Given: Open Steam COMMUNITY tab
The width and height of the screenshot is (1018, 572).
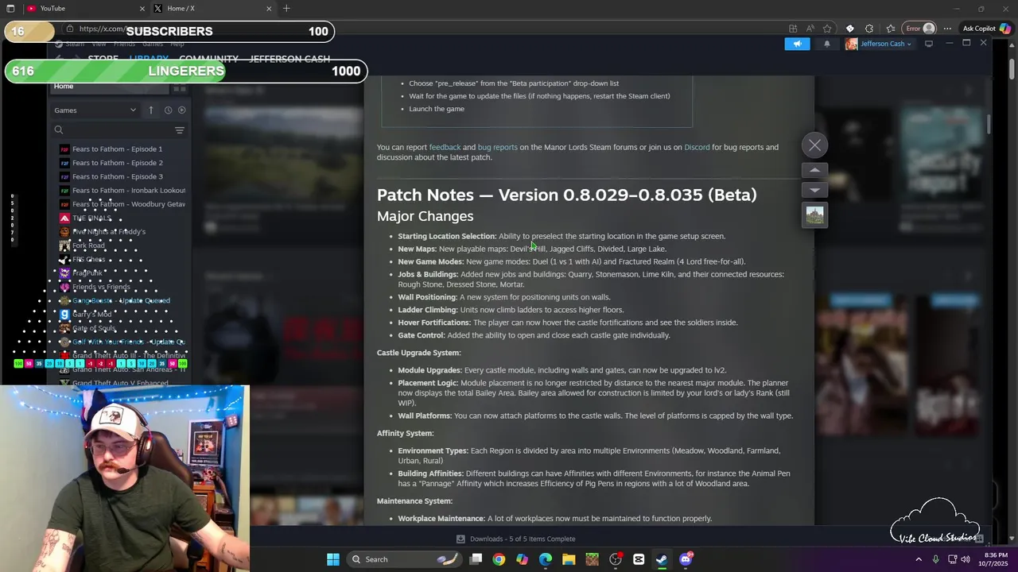Looking at the screenshot, I should point(208,59).
